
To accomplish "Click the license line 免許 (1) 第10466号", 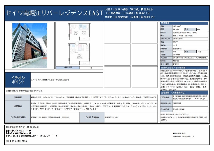I will click(x=22, y=127).
